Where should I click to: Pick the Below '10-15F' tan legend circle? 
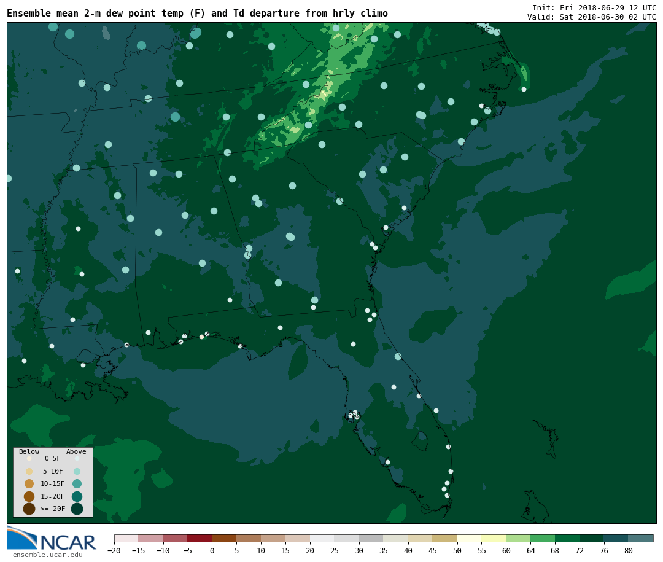(x=29, y=483)
